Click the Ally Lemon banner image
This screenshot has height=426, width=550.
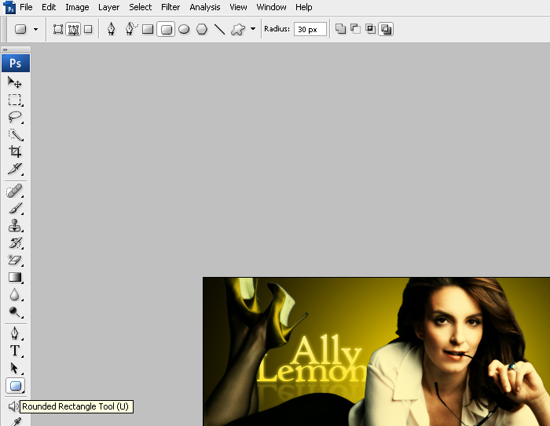(x=376, y=351)
